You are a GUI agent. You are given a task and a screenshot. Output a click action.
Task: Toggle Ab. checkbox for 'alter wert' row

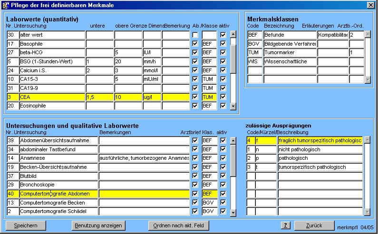[x=195, y=35]
